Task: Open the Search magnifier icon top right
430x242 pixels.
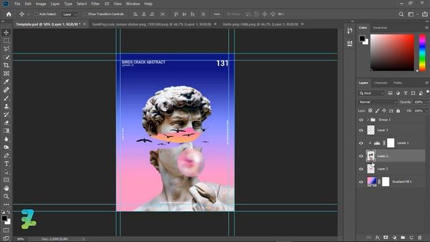Action: point(401,14)
